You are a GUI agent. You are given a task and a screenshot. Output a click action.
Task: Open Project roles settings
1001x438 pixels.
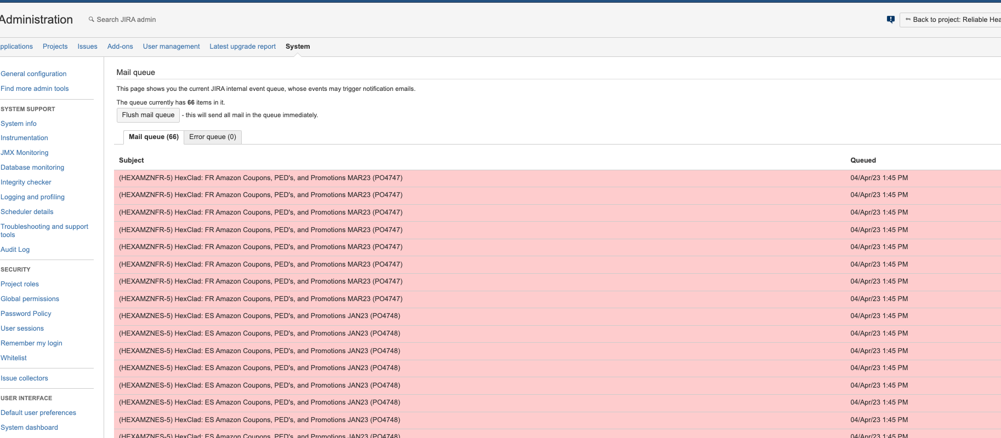(20, 284)
